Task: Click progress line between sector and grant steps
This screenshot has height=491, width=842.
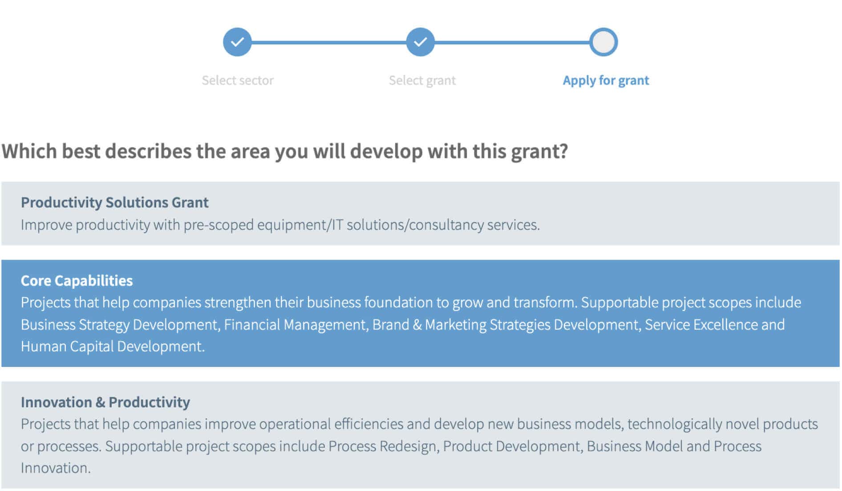Action: [x=329, y=43]
